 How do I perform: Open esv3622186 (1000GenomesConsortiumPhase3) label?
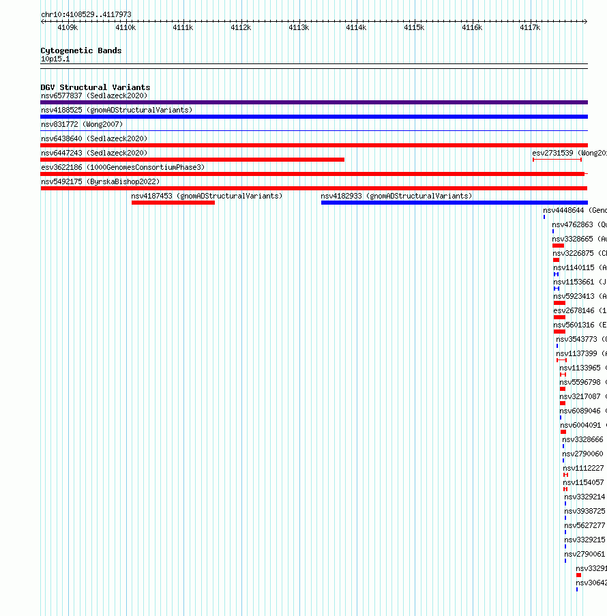pyautogui.click(x=123, y=167)
